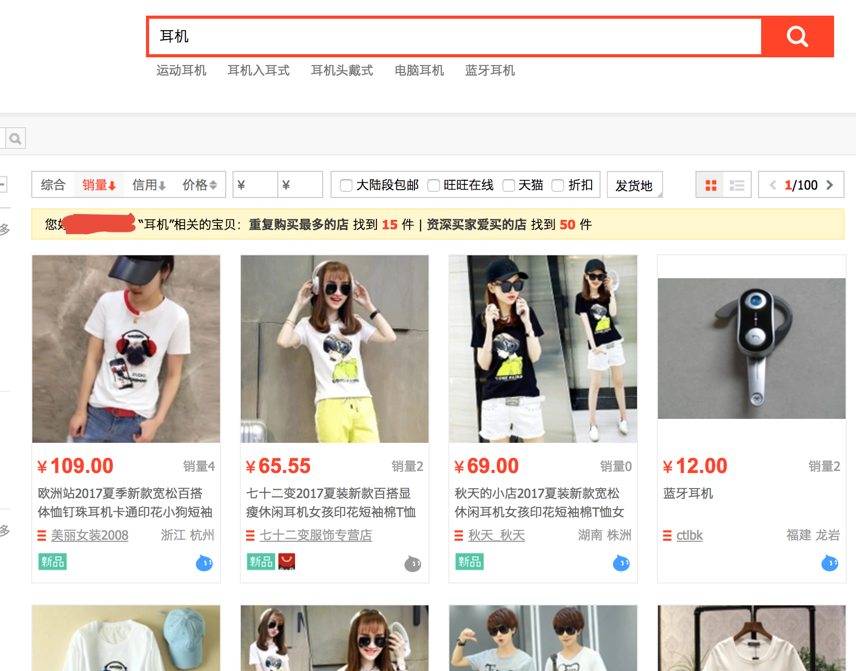
Task: Sort results by 销量 descending
Action: coord(99,185)
